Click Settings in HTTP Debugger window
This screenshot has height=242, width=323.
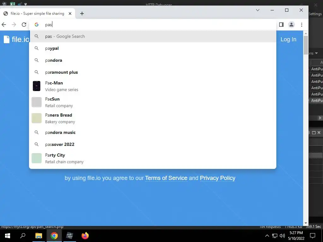tap(315, 14)
